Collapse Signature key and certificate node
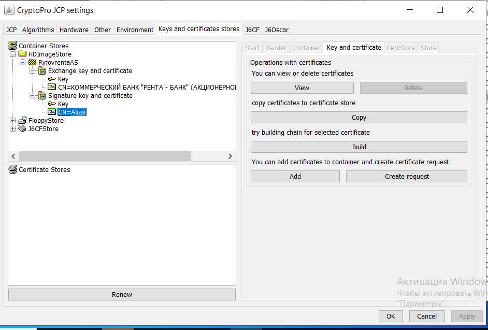This screenshot has height=330, width=488. click(x=32, y=95)
